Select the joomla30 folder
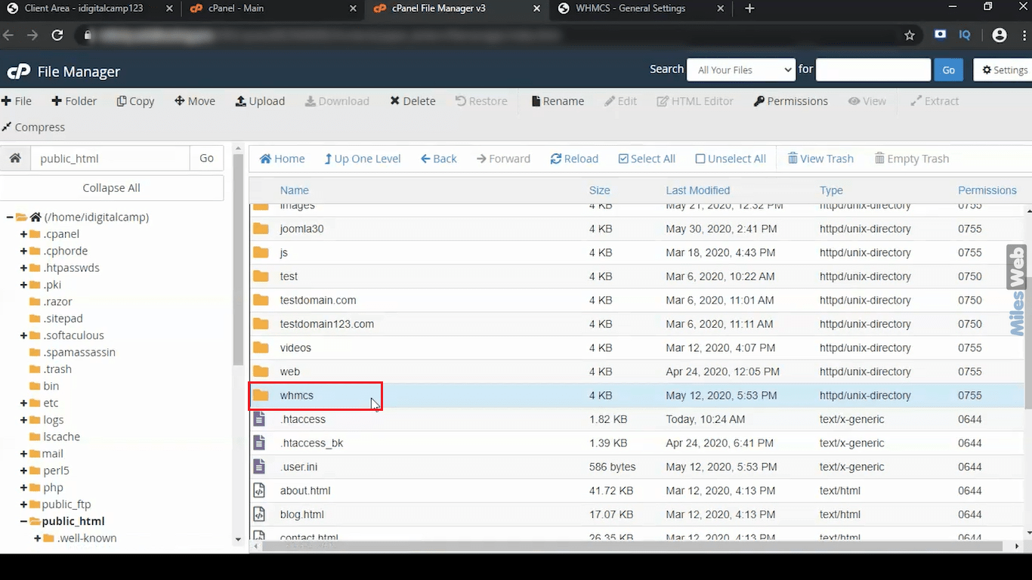The width and height of the screenshot is (1032, 580). pyautogui.click(x=301, y=229)
